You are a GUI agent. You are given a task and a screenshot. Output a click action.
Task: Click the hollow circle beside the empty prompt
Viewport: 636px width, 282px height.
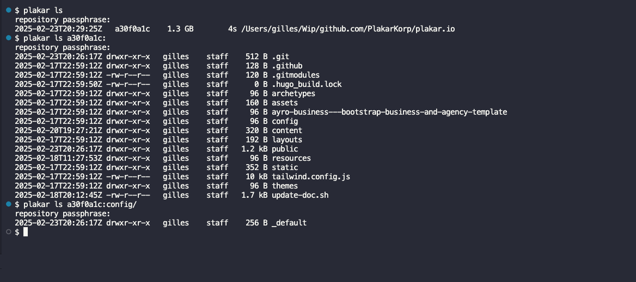(x=9, y=232)
